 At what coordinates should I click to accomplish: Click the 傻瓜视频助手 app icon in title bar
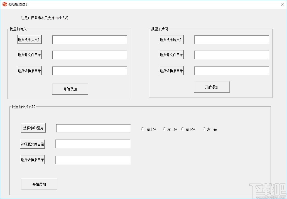pyautogui.click(x=4, y=4)
